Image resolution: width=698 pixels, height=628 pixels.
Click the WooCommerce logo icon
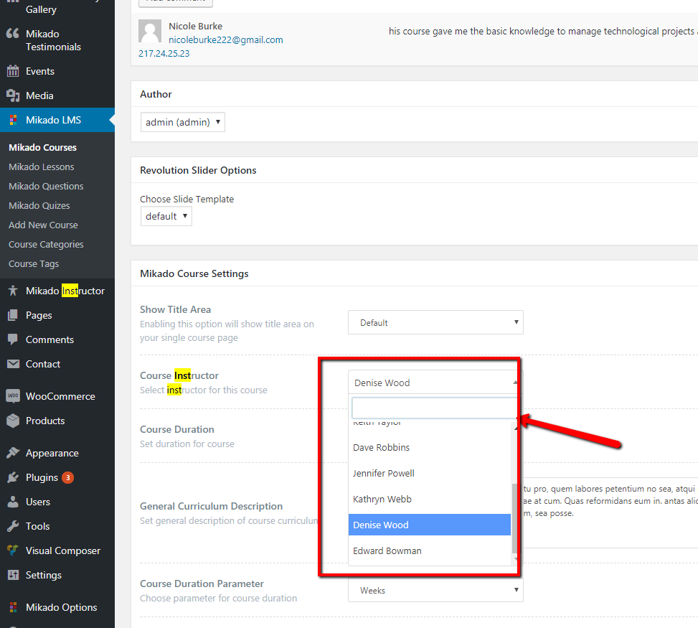(x=13, y=396)
